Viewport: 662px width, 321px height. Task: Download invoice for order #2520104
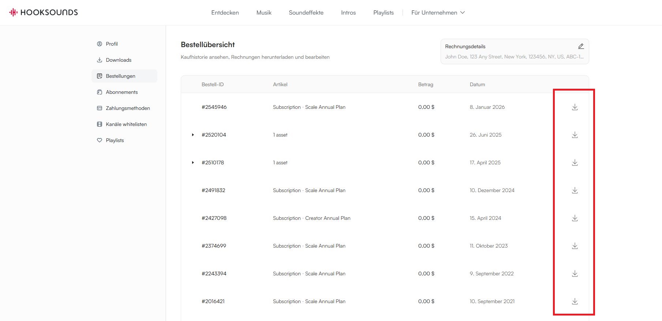[575, 135]
